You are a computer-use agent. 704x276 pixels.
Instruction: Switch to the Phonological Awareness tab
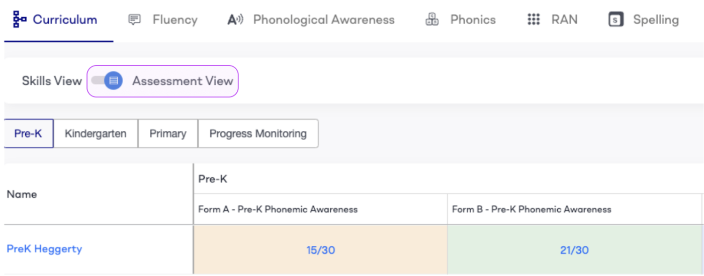323,20
